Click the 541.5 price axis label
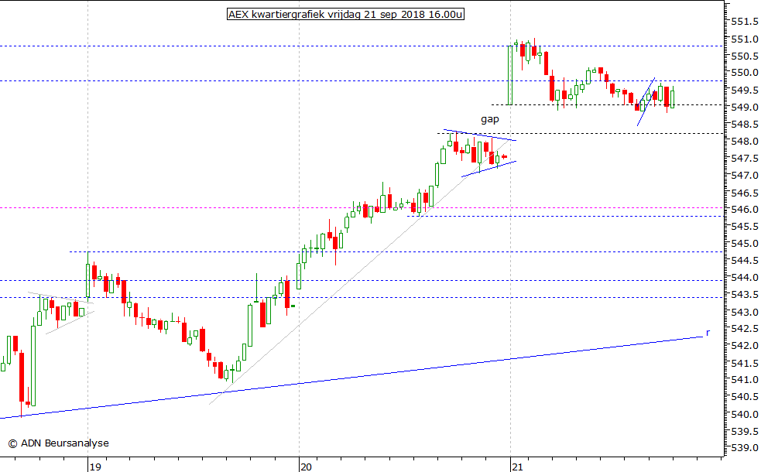This screenshot has height=472, width=761. 745,364
